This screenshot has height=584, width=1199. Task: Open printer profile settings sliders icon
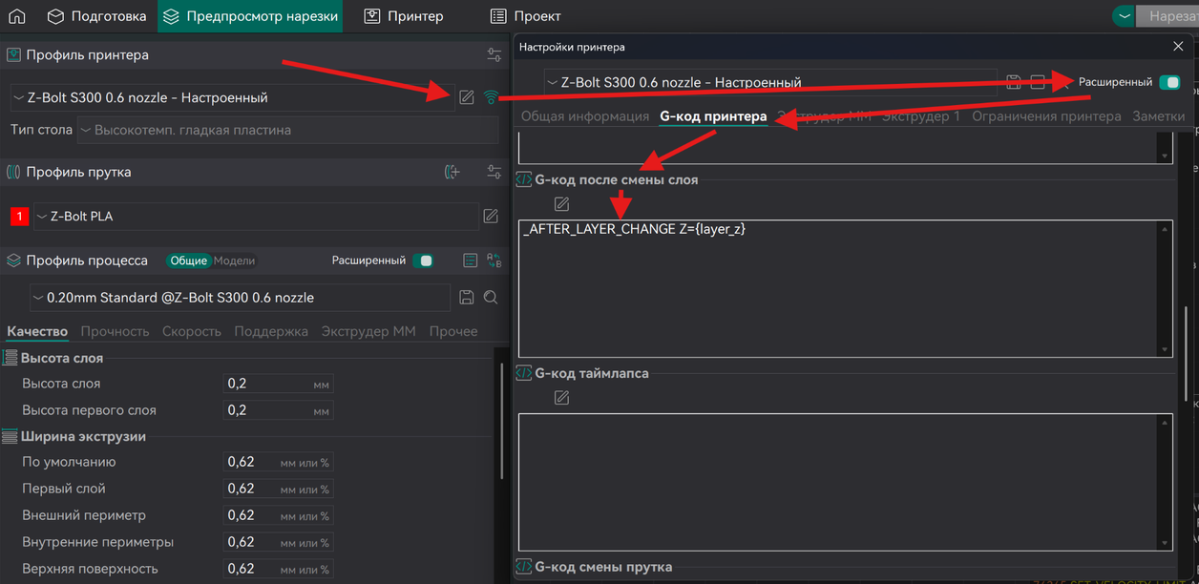point(494,55)
